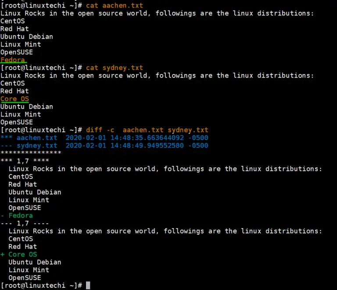Click the blue '*** aachen.txt' timestamp header line
The width and height of the screenshot is (337, 290).
click(x=104, y=138)
